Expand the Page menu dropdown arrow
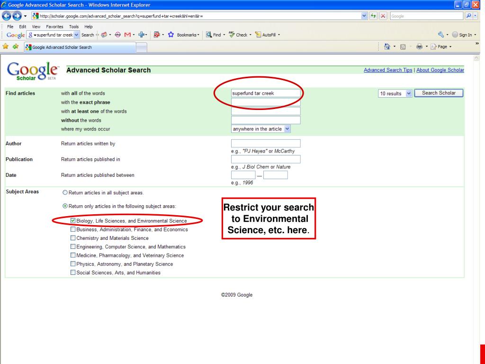Screen dimensions: 485x364 [450, 47]
